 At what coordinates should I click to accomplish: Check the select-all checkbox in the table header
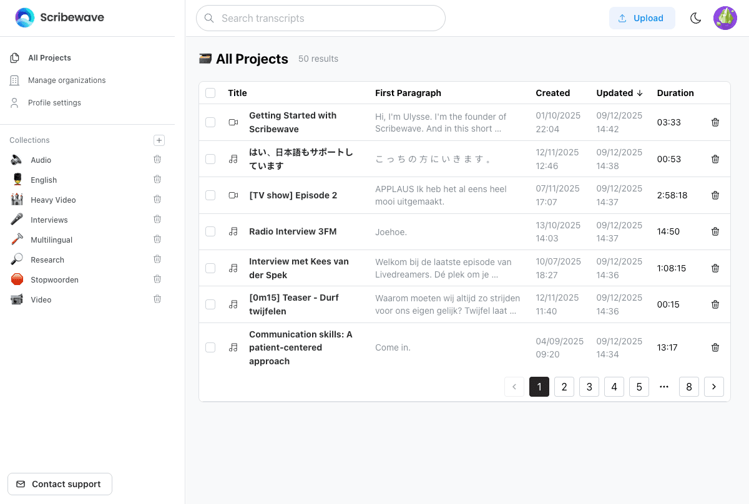pyautogui.click(x=210, y=92)
